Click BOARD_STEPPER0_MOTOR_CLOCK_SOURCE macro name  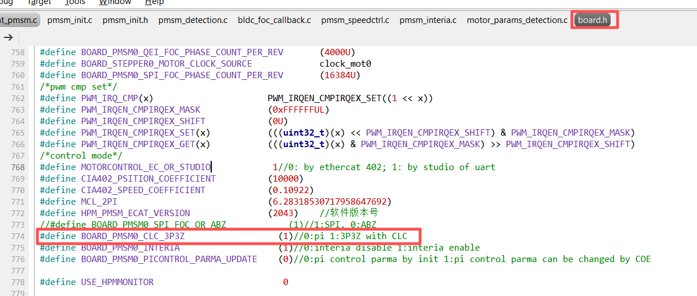click(166, 64)
